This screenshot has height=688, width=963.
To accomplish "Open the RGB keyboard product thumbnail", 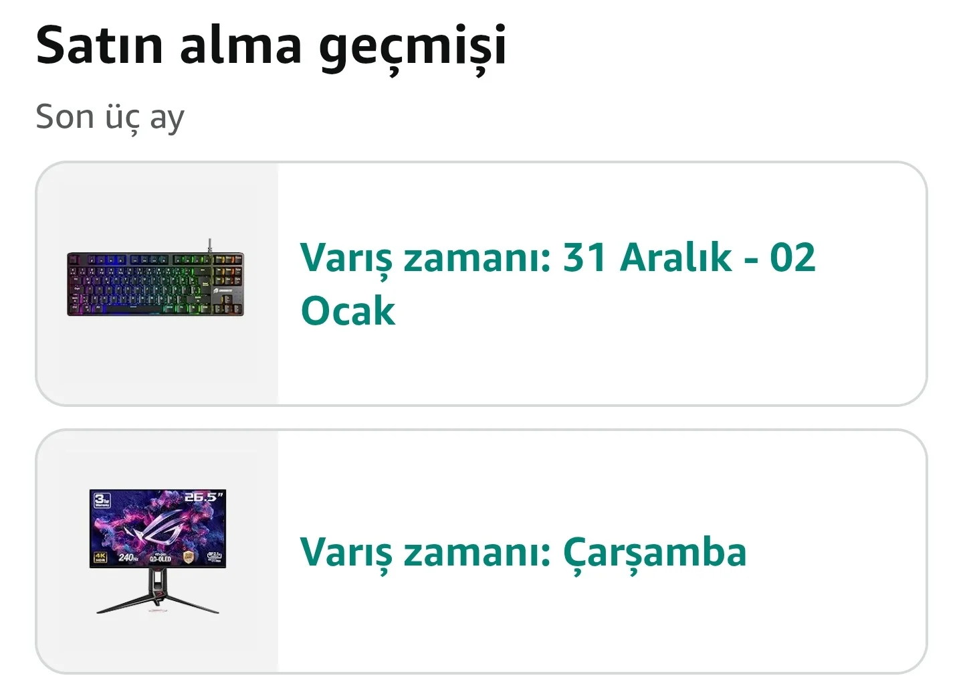I will [156, 284].
